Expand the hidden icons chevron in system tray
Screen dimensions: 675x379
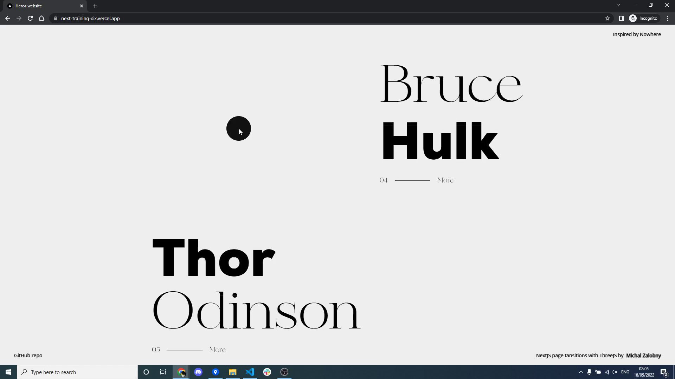(581, 372)
